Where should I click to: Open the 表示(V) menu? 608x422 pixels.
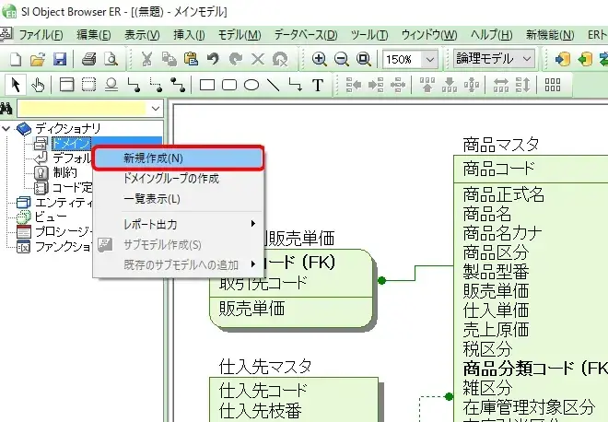(x=142, y=35)
